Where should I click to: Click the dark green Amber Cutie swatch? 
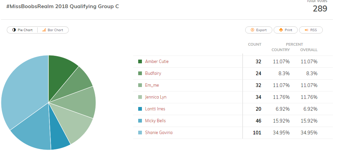coord(140,61)
